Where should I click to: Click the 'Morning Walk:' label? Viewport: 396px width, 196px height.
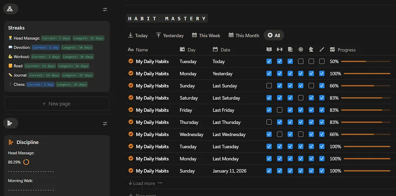pos(21,181)
